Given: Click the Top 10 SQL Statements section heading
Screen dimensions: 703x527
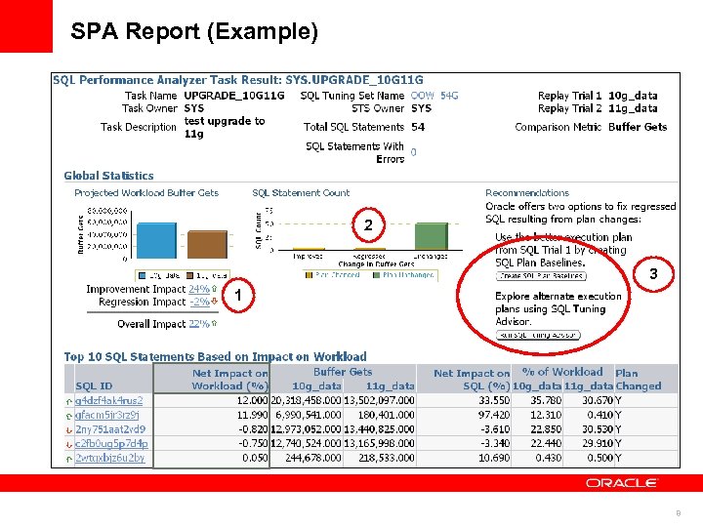Looking at the screenshot, I should (x=215, y=357).
